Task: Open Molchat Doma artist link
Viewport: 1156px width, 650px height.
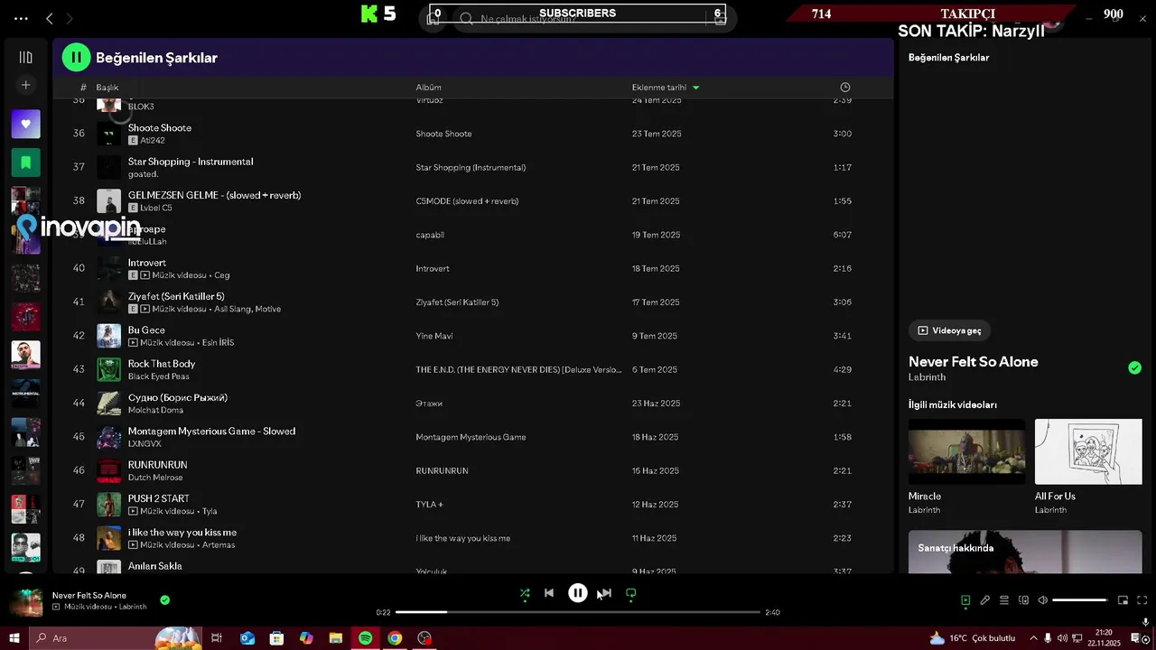Action: tap(155, 410)
